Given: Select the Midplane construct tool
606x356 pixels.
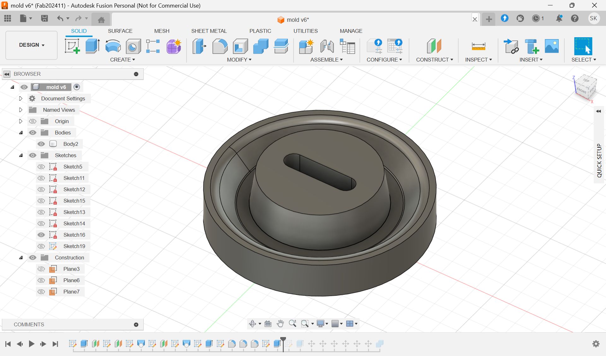Looking at the screenshot, I should [434, 46].
